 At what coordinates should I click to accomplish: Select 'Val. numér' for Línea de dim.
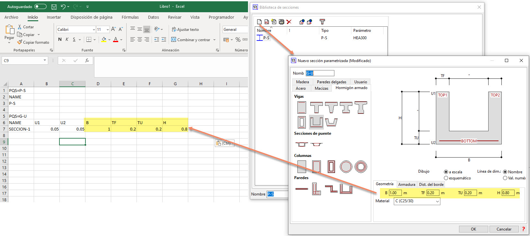(x=505, y=178)
